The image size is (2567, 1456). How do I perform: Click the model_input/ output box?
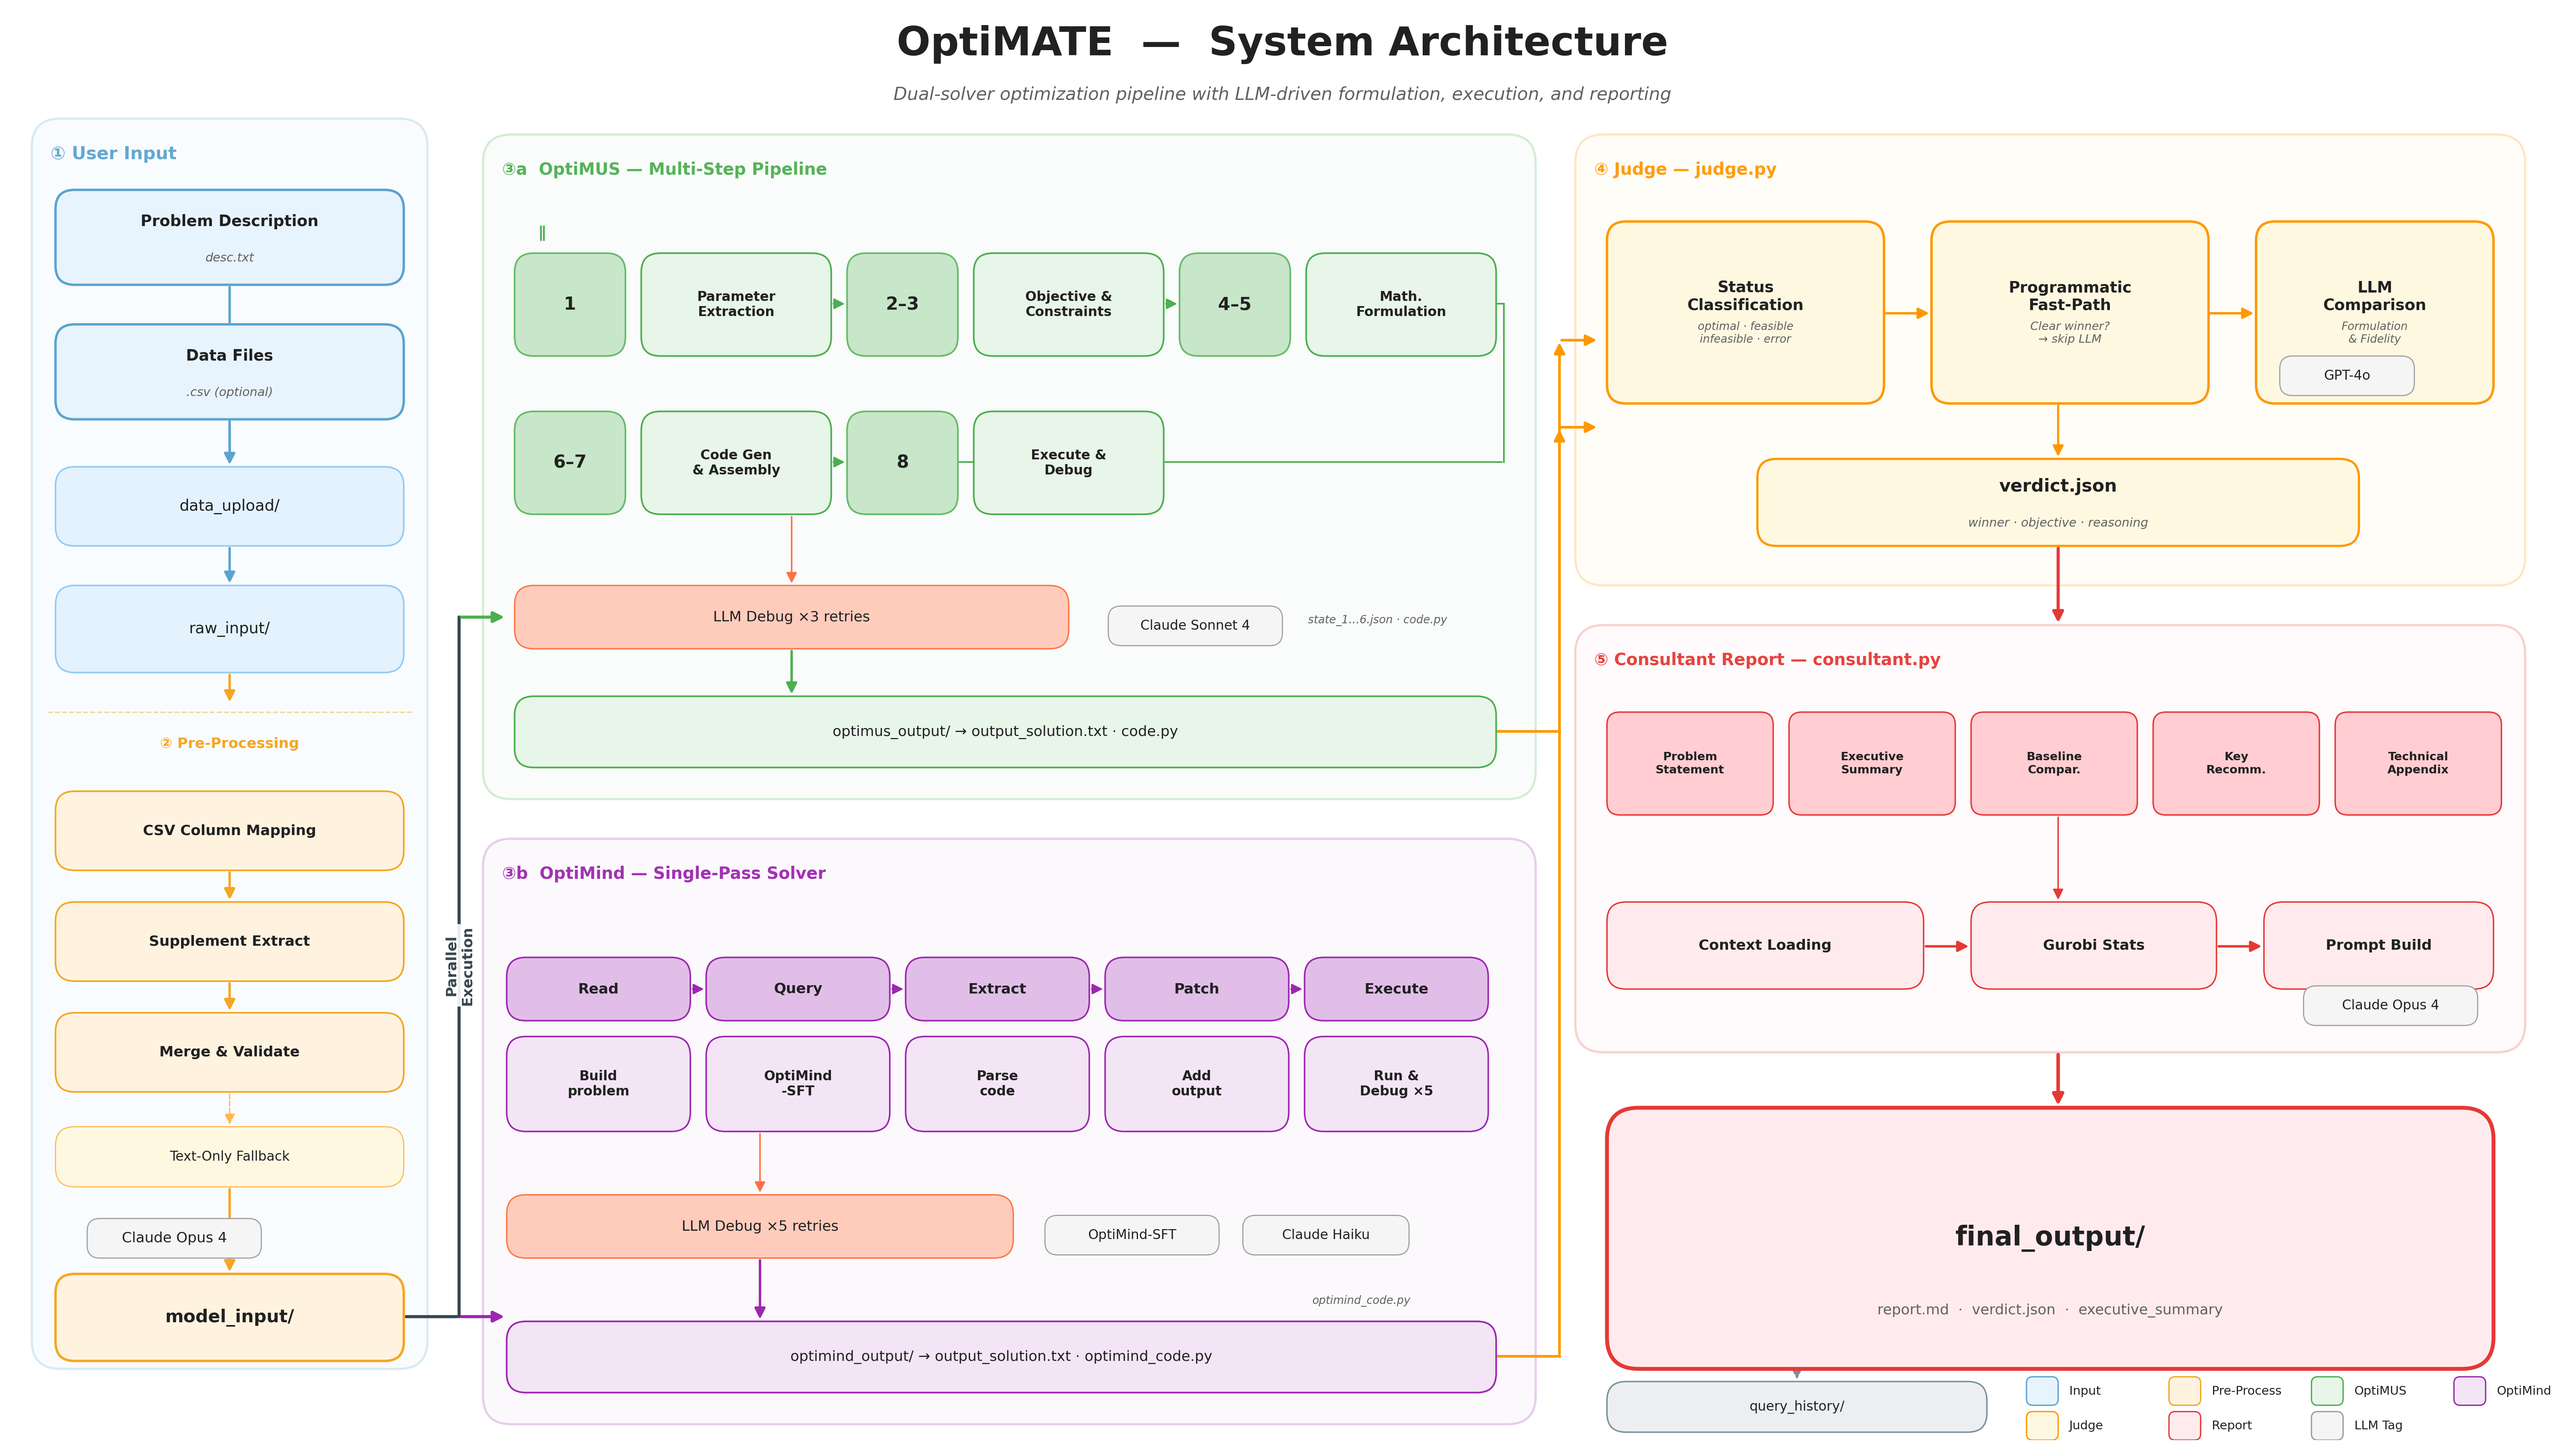point(229,1317)
